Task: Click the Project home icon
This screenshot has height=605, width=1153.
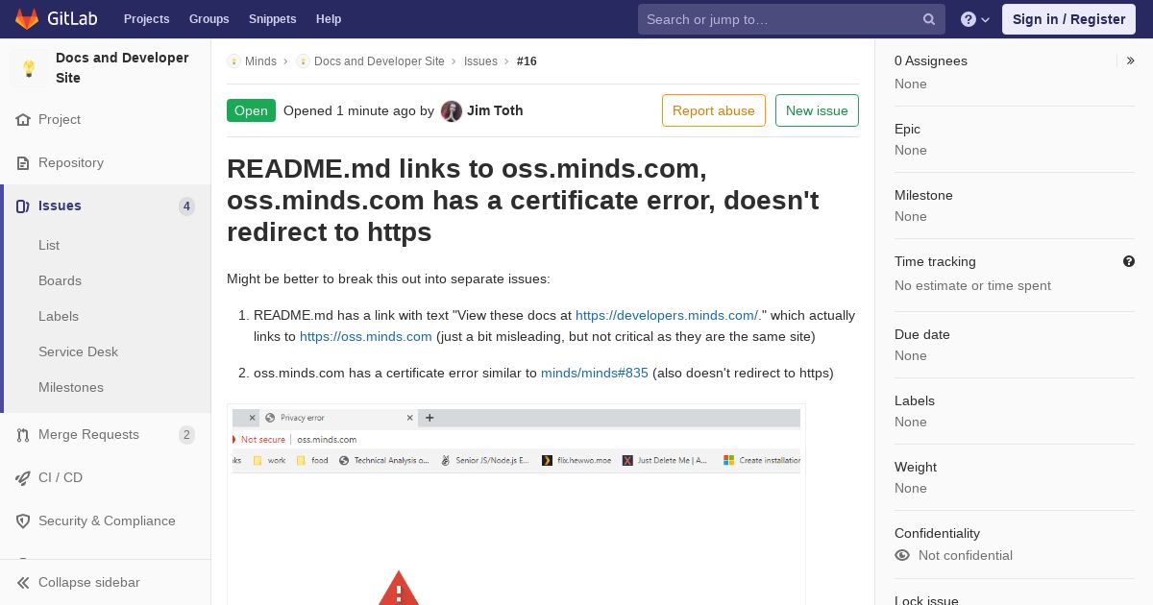Action: (23, 120)
